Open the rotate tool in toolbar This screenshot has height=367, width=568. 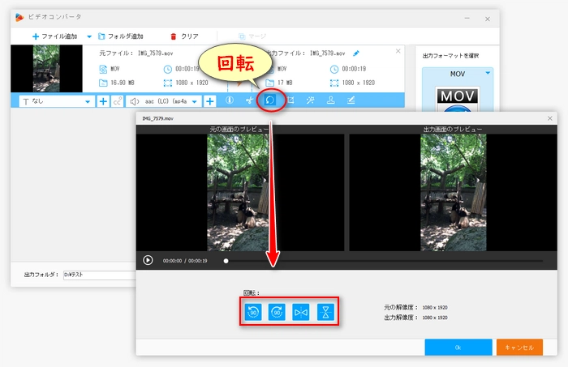[x=269, y=101]
